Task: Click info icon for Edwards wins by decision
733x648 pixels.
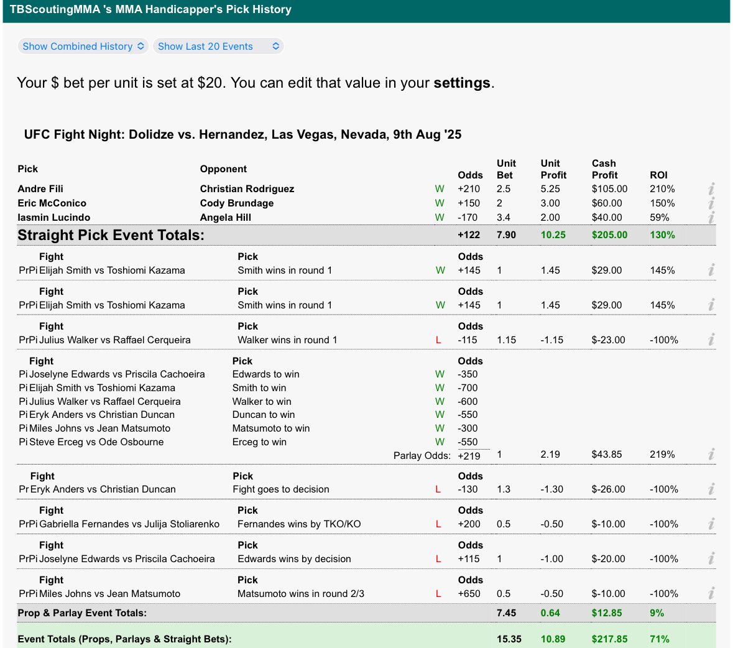Action: (711, 558)
